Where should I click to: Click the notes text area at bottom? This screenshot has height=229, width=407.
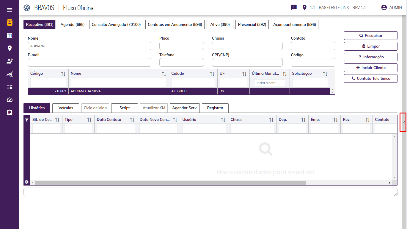tap(210, 192)
